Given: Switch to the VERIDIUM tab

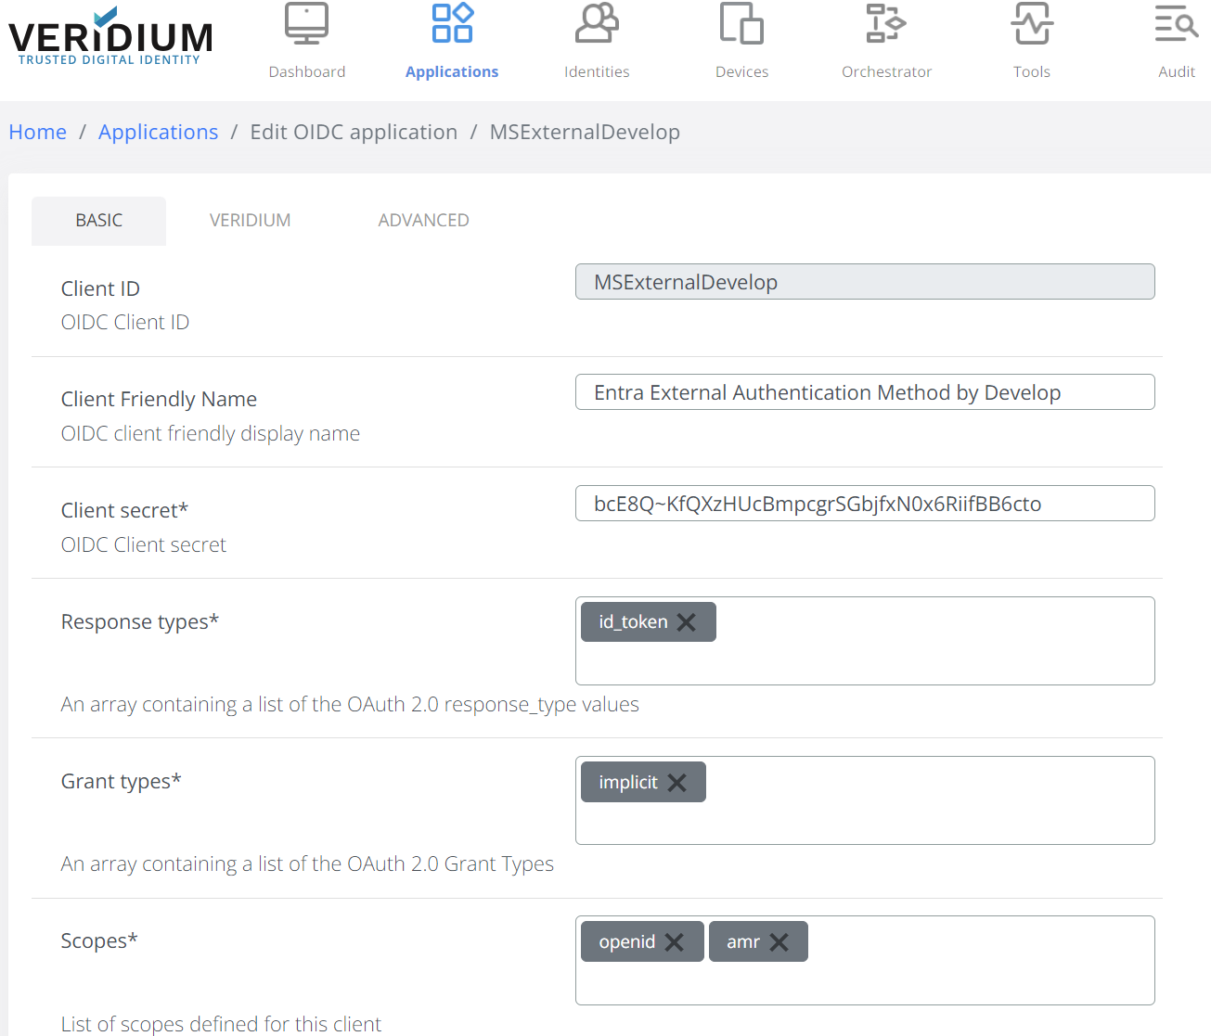Looking at the screenshot, I should (x=250, y=221).
